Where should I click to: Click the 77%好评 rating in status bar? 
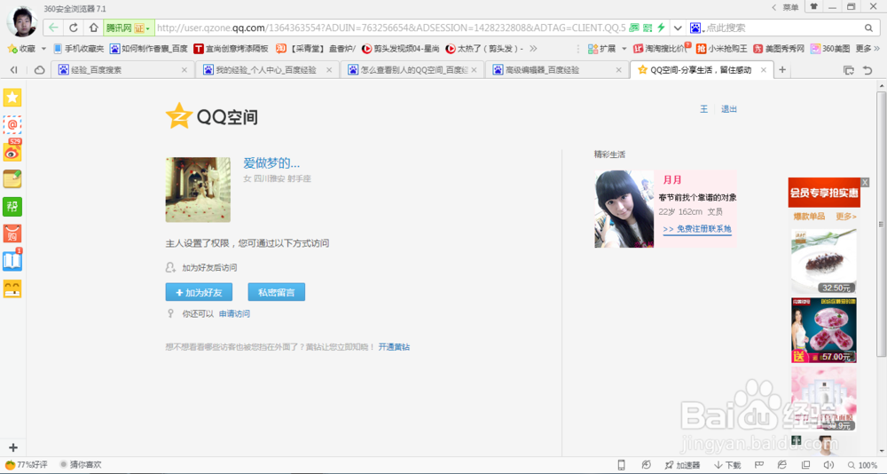26,465
